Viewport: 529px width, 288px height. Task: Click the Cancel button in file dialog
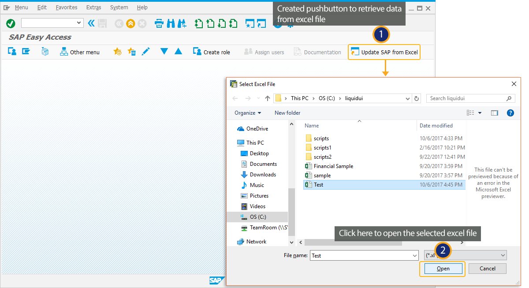click(487, 269)
